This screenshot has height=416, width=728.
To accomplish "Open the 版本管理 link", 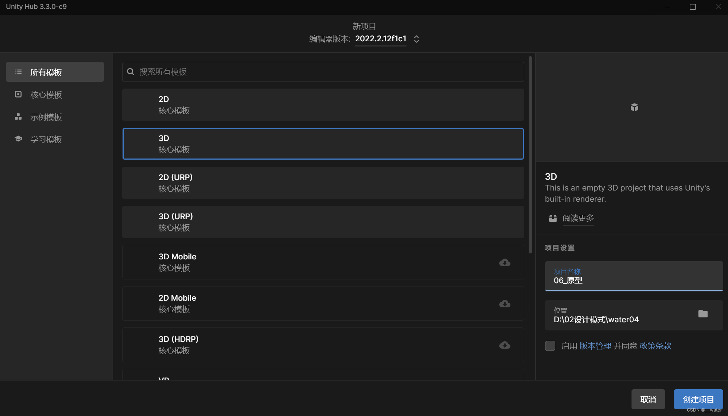I will click(595, 346).
